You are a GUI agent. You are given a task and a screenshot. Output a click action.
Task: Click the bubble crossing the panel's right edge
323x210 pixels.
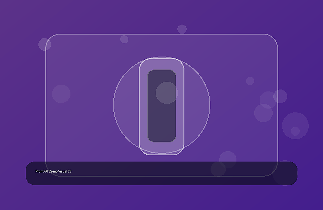[x=280, y=97]
